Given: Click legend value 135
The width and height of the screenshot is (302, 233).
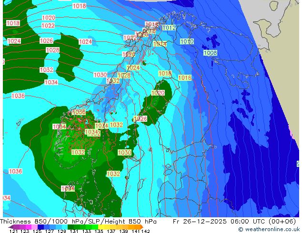Looking at the screenshot, I should coord(99,231).
